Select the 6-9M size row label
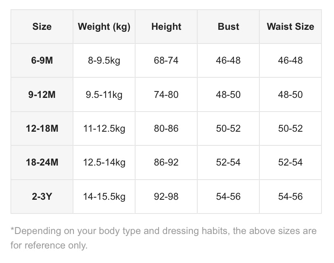Viewport: 334px width, 263px height. pyautogui.click(x=42, y=60)
